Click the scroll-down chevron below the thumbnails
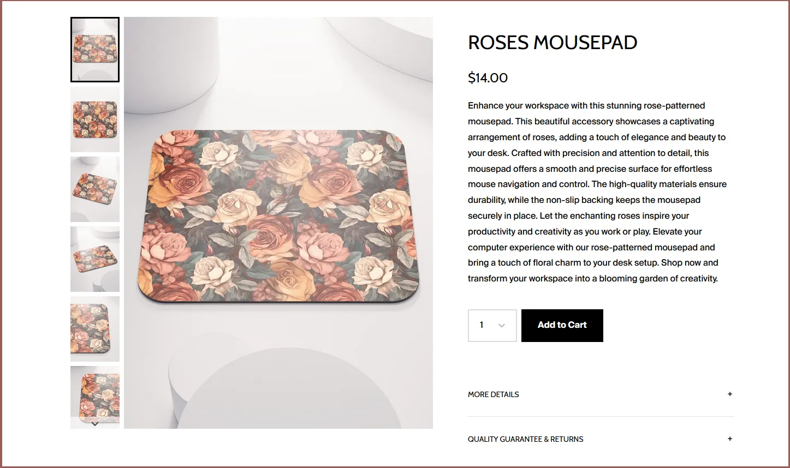 (x=94, y=423)
